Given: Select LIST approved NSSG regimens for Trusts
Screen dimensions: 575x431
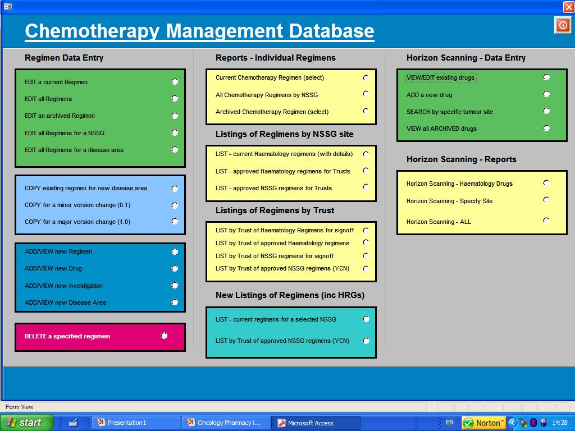Looking at the screenshot, I should pos(366,187).
